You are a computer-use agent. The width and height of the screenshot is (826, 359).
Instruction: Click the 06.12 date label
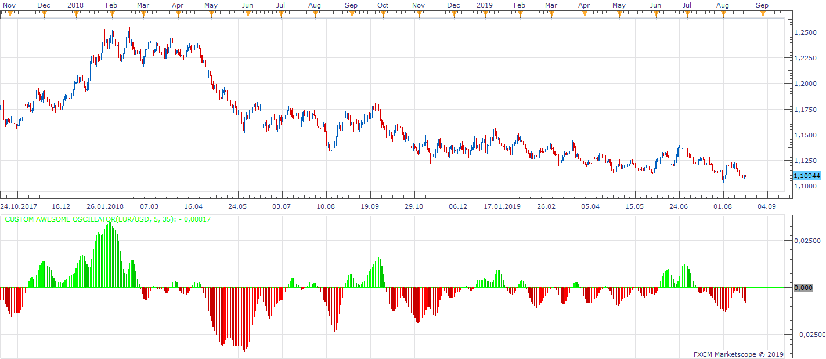tap(458, 206)
